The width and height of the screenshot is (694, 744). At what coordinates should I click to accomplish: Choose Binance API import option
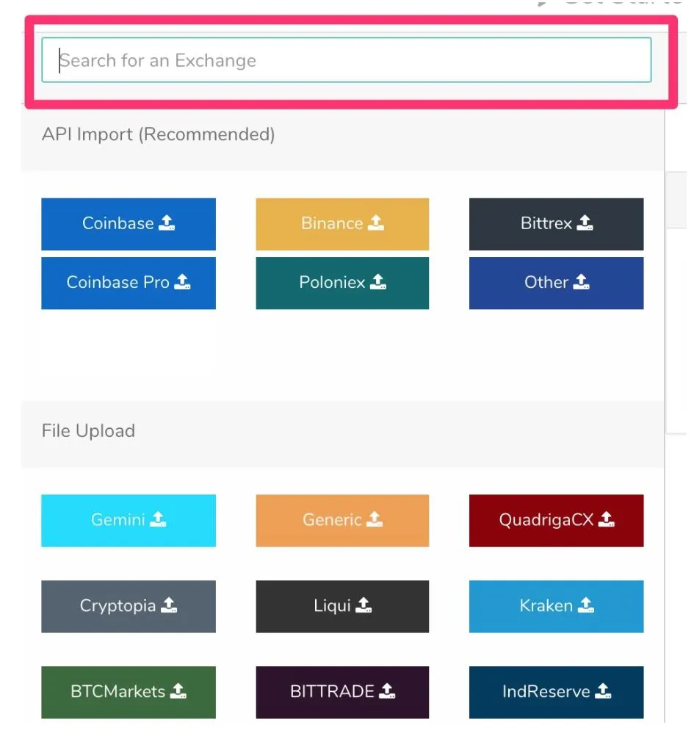click(342, 223)
